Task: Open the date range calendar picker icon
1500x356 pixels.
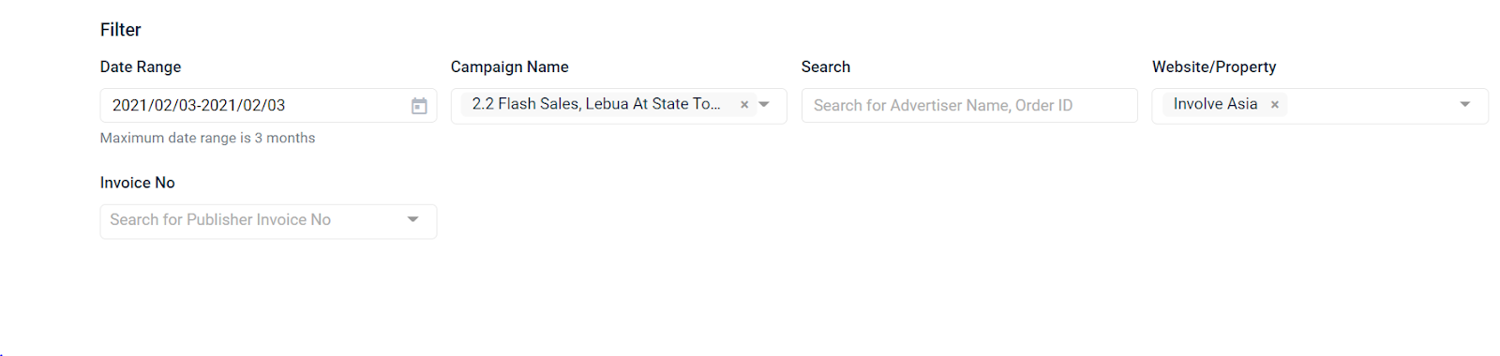Action: pos(419,106)
